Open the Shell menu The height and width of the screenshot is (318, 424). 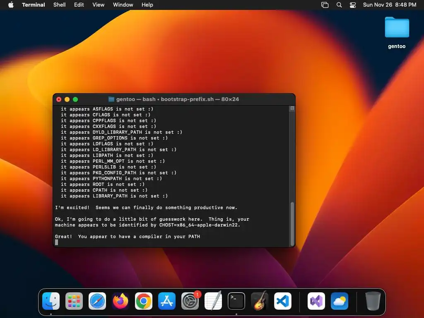pos(60,5)
